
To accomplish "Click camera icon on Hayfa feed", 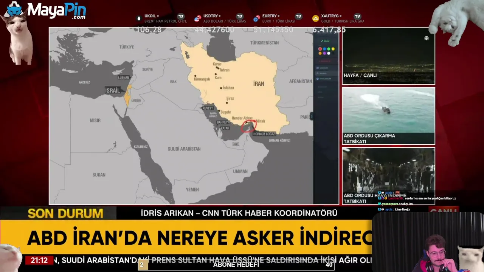I will (427, 38).
